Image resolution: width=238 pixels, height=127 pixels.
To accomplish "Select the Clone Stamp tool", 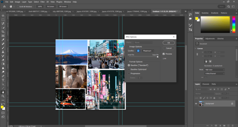I will click(3, 52).
